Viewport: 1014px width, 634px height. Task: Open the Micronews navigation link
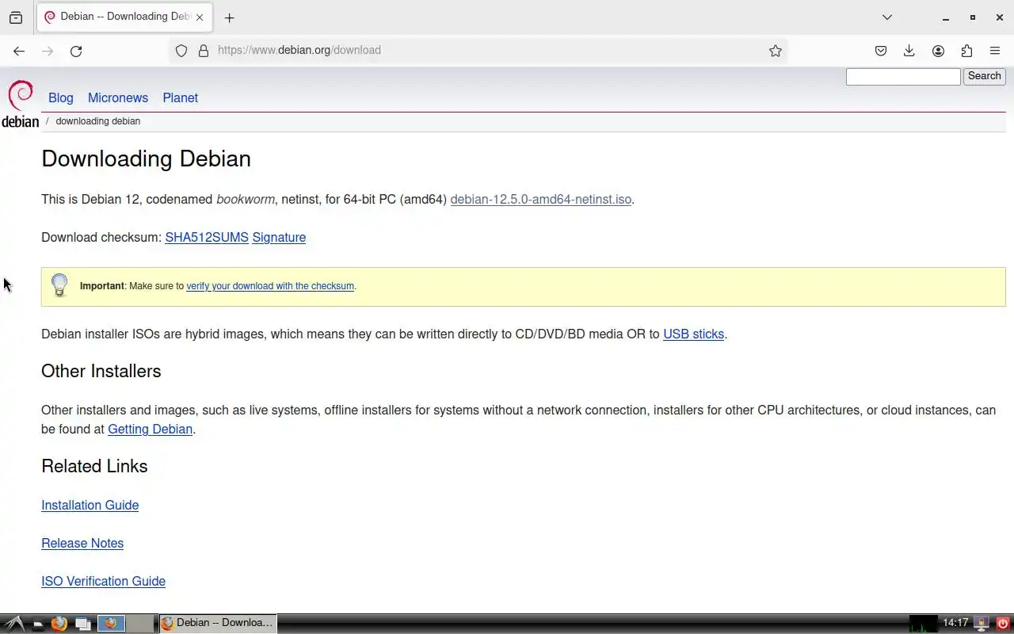tap(118, 97)
